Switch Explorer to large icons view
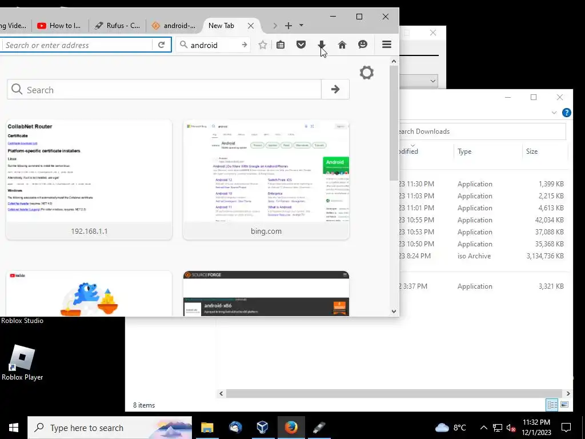 point(564,405)
